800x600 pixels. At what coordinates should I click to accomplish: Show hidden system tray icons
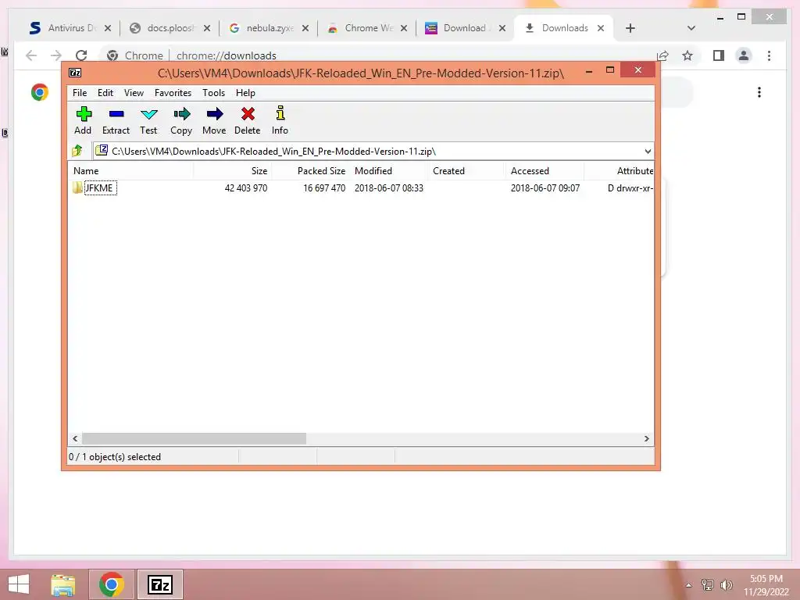(689, 585)
